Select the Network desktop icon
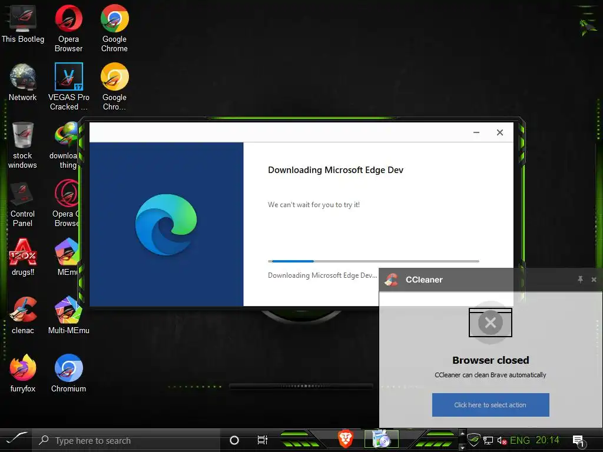 click(x=23, y=82)
